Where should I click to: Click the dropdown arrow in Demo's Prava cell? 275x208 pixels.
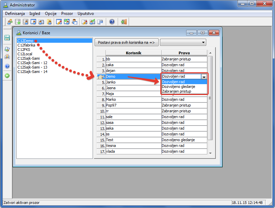pos(204,77)
